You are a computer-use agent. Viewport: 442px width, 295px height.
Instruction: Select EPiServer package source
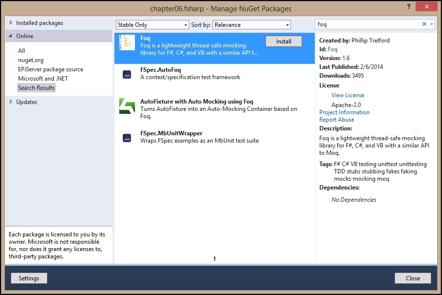[51, 69]
